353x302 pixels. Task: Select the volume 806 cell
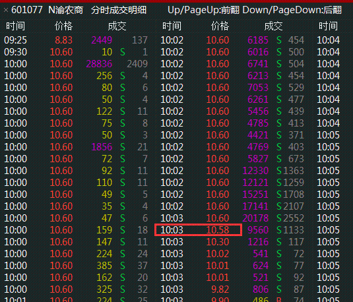(261, 289)
